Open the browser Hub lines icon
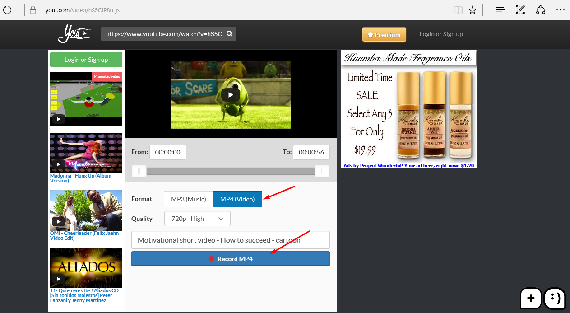 click(500, 10)
